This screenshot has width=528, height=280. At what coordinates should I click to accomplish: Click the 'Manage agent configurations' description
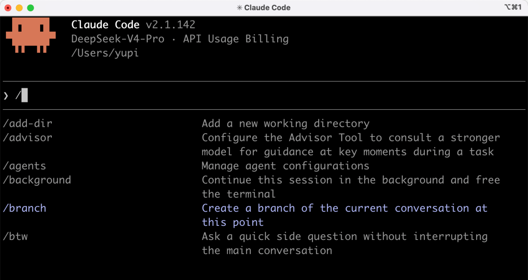coord(286,166)
